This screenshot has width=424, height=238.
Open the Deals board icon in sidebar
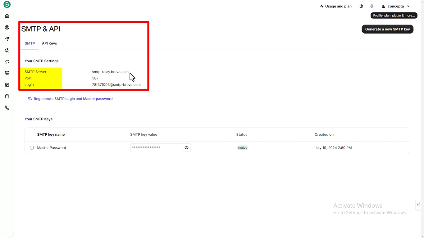tap(7, 85)
